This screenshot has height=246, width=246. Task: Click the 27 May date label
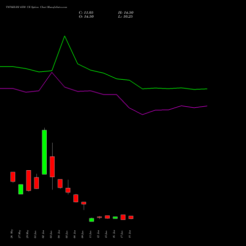[x=20, y=234]
